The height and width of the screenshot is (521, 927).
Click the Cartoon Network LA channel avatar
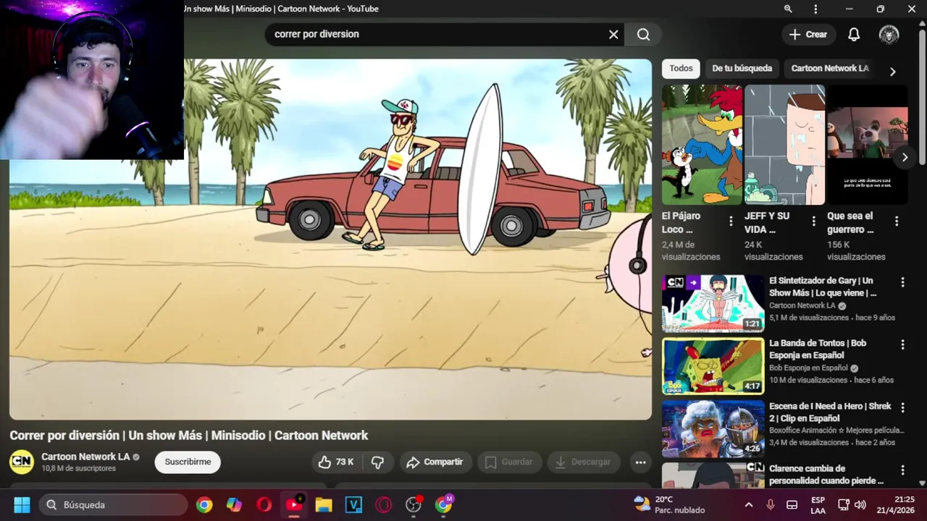pos(22,462)
